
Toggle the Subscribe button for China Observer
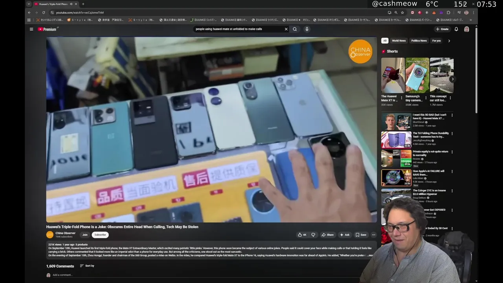pyautogui.click(x=100, y=235)
